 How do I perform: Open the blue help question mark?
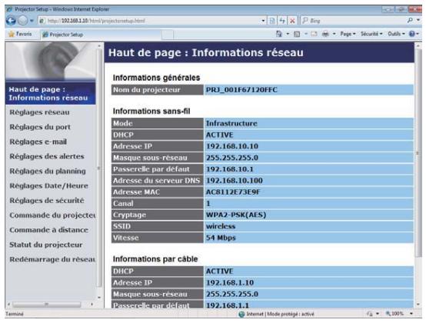click(412, 34)
